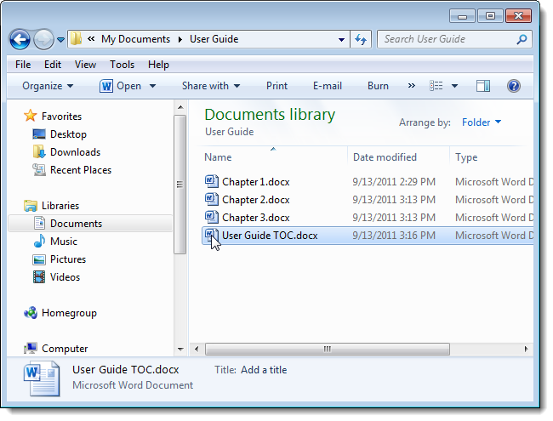Minimize the User Guide window
553x421 pixels.
[462, 16]
